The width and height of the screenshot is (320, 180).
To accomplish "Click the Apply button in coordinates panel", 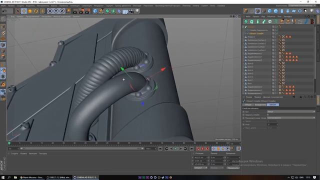I will pyautogui.click(x=233, y=168).
